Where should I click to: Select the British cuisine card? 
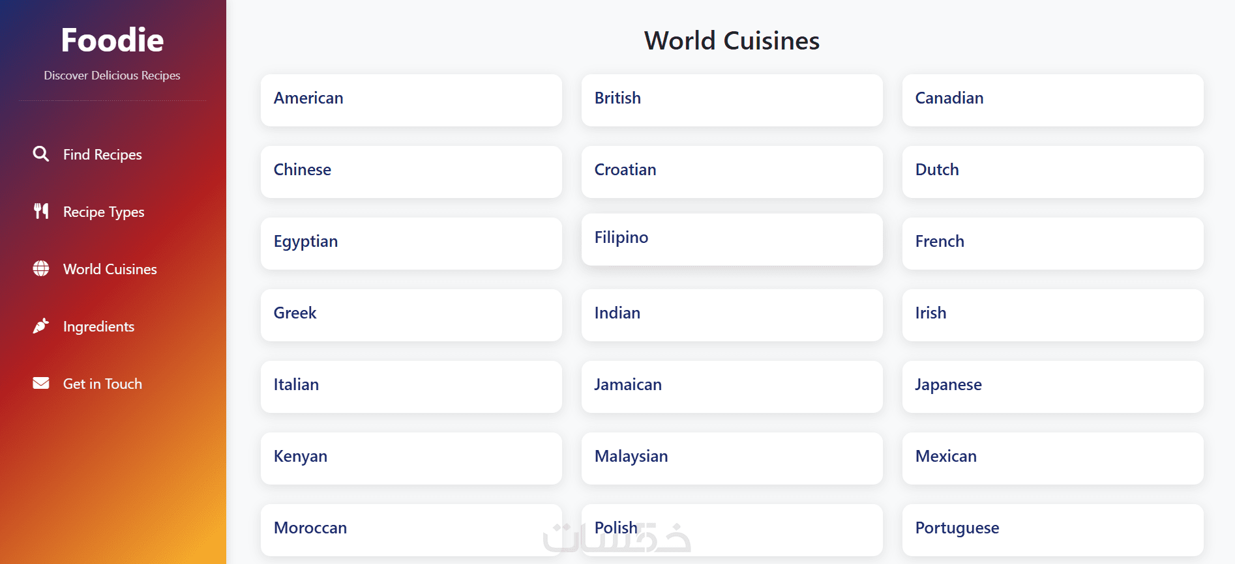pyautogui.click(x=732, y=100)
